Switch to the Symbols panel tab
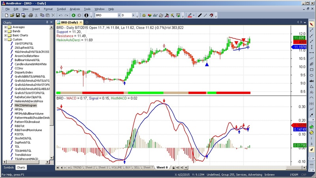Image resolution: width=316 pixels, height=178 pixels. 9,167
